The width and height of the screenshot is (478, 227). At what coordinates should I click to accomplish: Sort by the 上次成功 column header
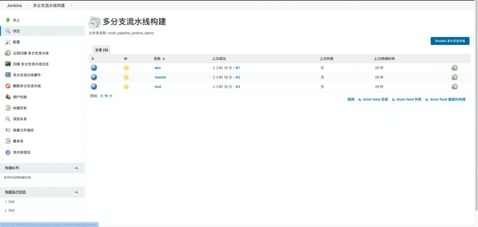219,59
